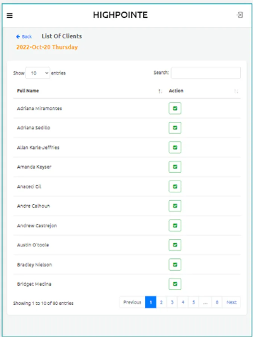Open the show entries dropdown
The image size is (253, 337).
click(37, 73)
